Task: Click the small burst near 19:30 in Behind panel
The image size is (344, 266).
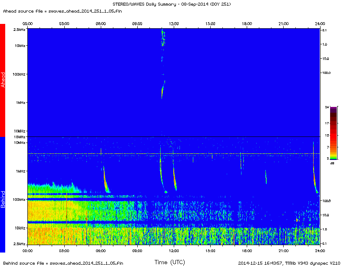Action: 266,177
